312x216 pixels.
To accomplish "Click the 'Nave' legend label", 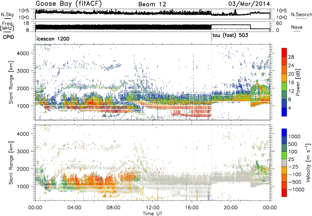I will click(297, 27).
